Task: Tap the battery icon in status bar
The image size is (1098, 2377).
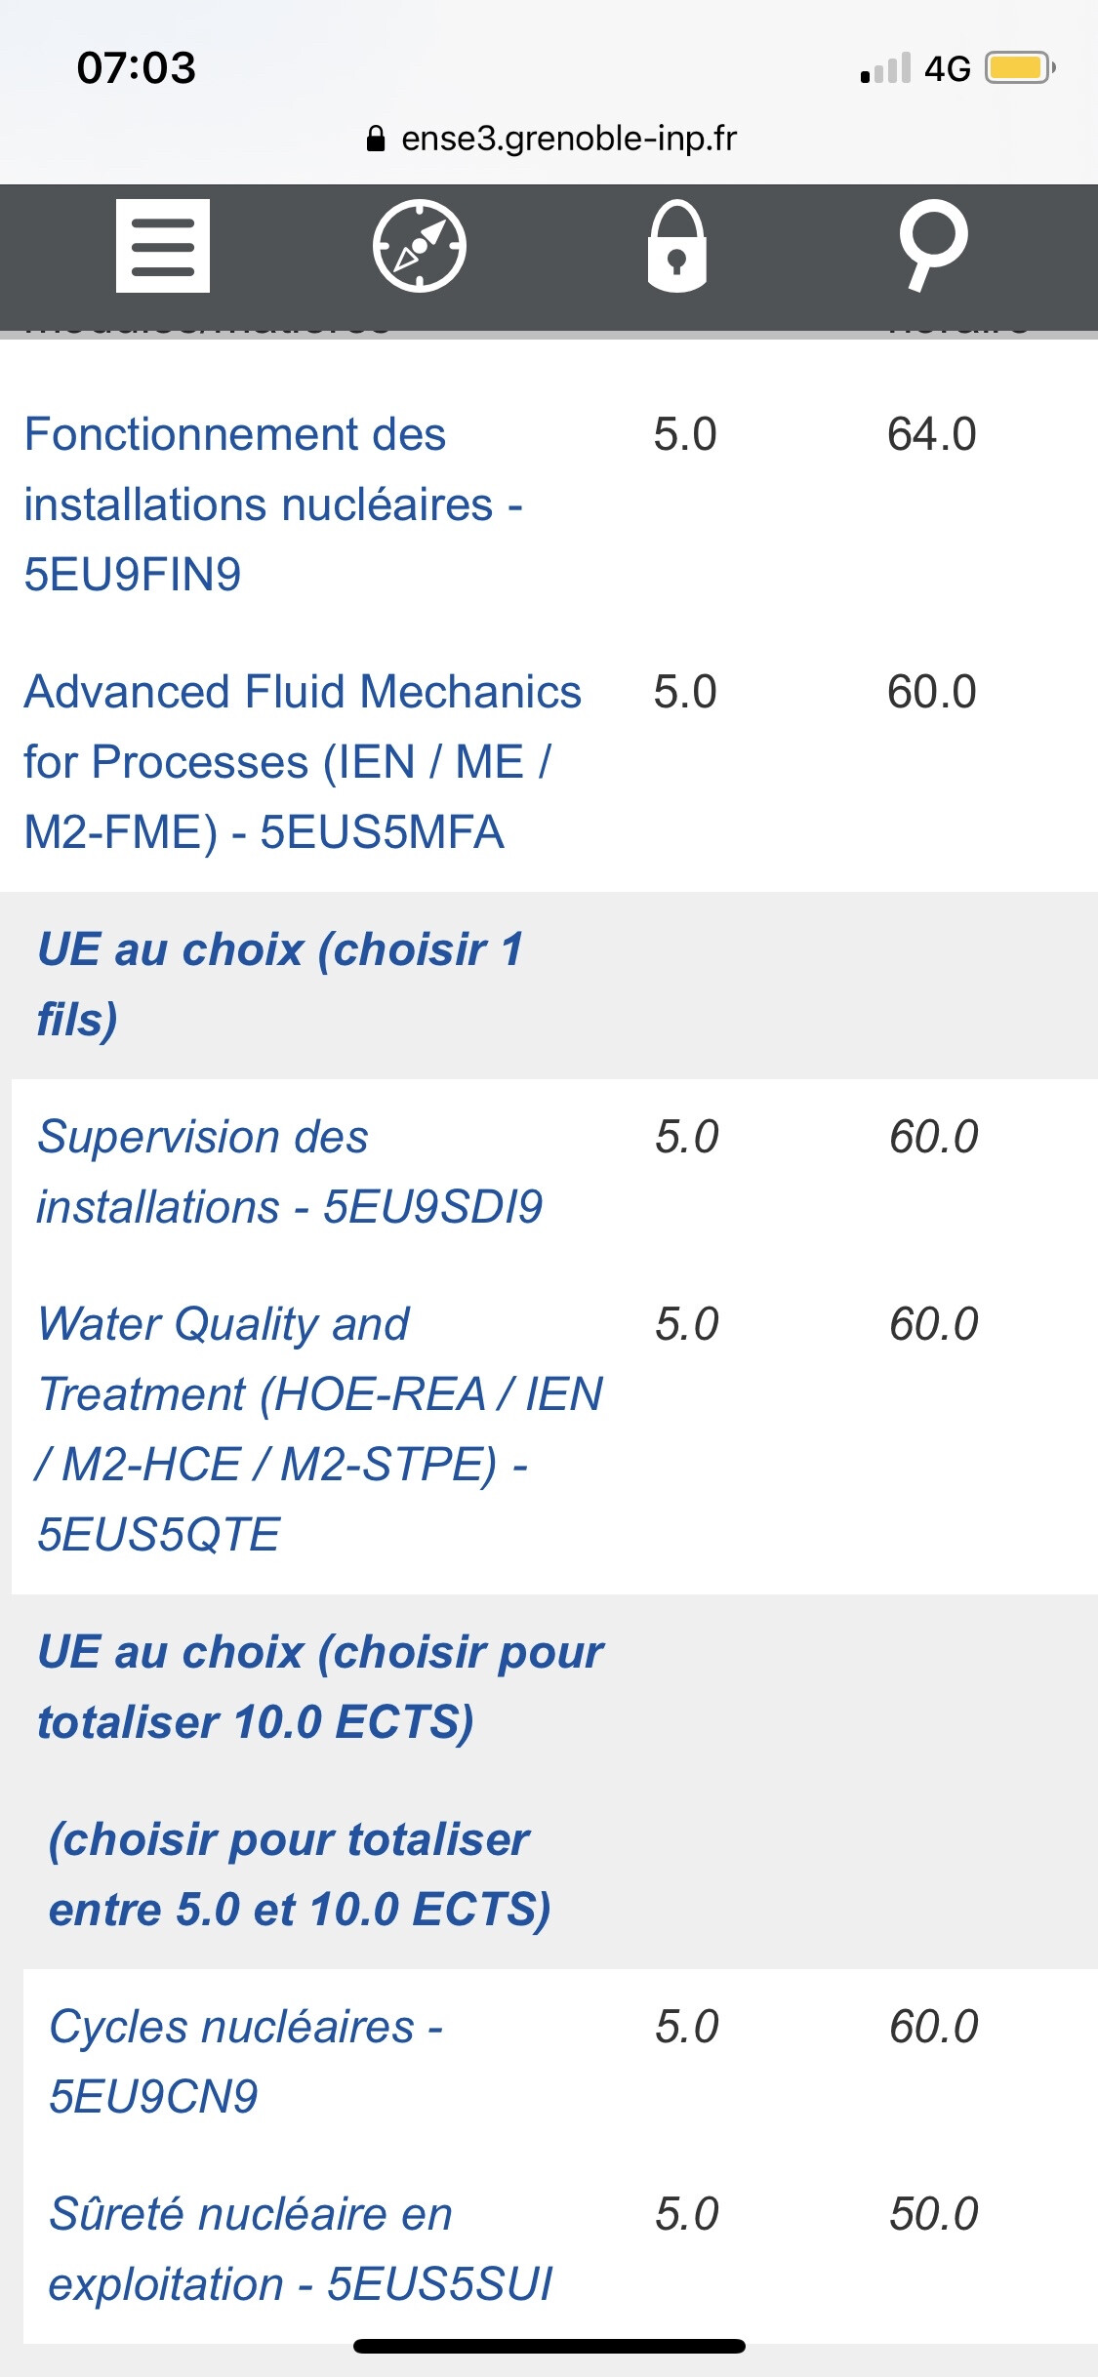Action: 1020,68
